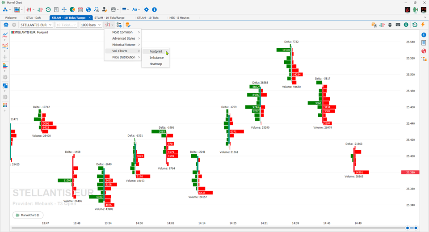Screen dimensions: 429x232
Task: Click the orange lightning bolt icon
Action: tap(423, 25)
